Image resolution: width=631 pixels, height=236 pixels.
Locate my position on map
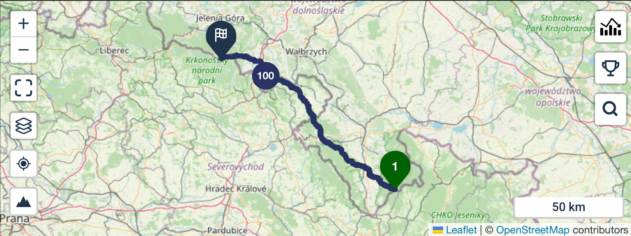[x=24, y=164]
